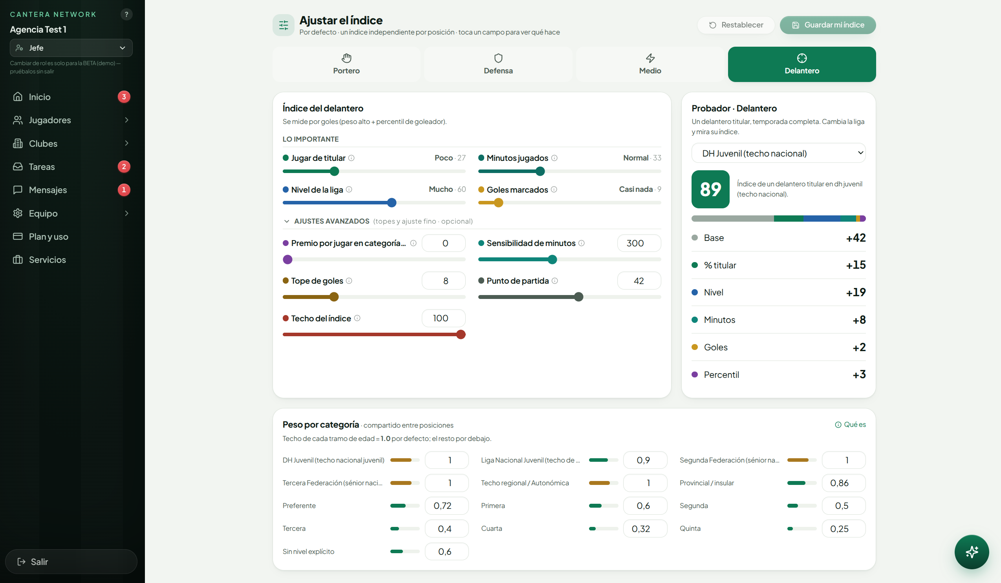
Task: Click the sliders icon beside Ajustar el índice
Action: [x=283, y=25]
